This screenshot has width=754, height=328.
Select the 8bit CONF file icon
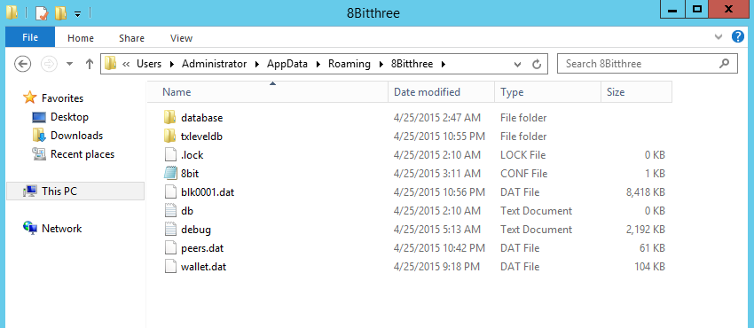tap(170, 174)
